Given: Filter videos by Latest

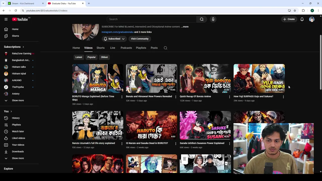Looking at the screenshot, I should click(x=79, y=57).
